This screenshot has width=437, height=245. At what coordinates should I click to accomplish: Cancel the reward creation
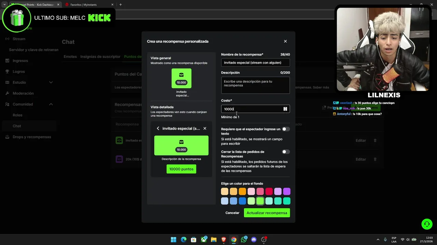232,213
